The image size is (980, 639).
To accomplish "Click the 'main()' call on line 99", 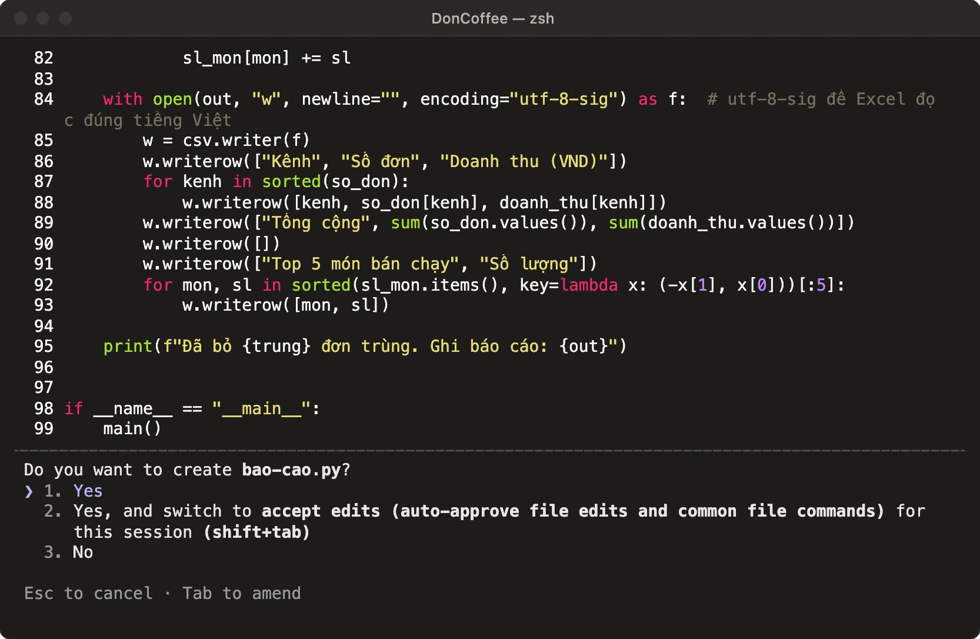I will coord(132,428).
